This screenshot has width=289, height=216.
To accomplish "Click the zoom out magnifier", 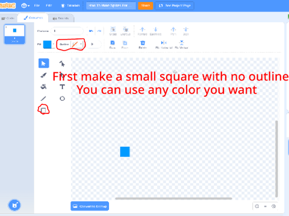I will tap(257, 206).
